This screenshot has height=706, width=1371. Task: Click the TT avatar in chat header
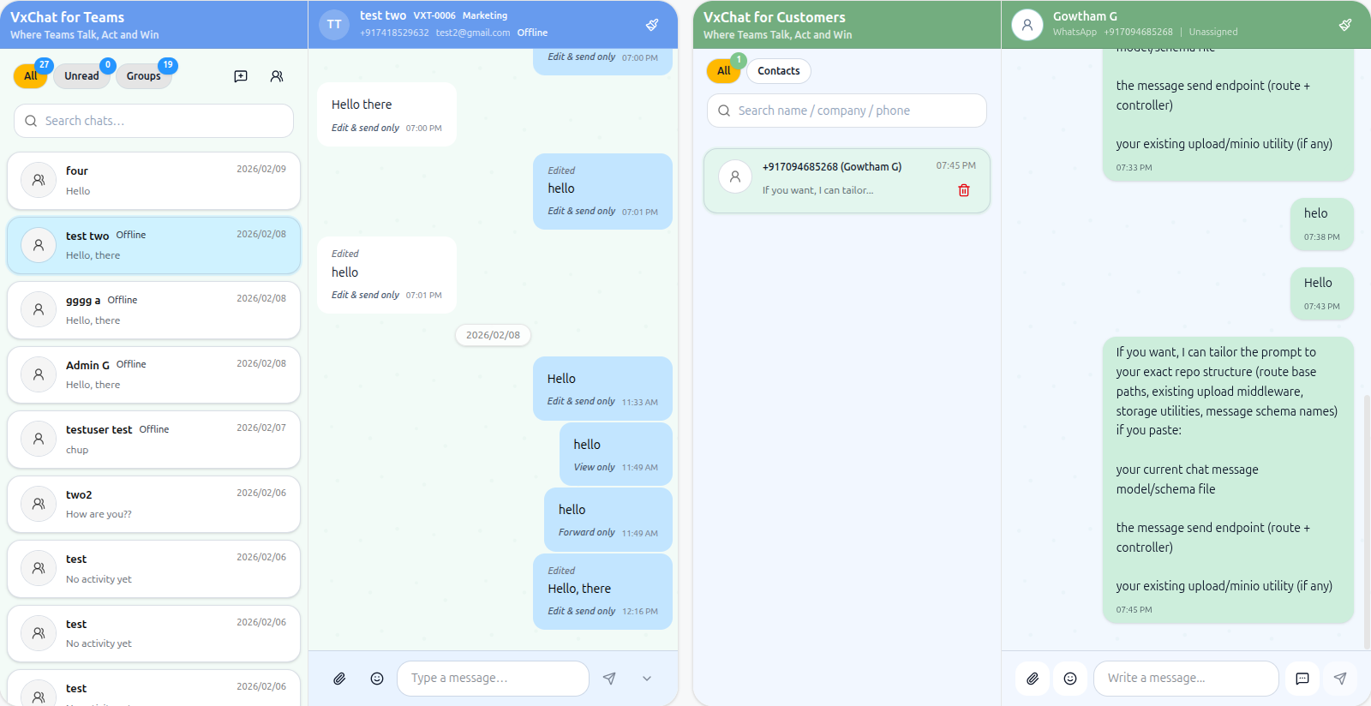[x=334, y=25]
